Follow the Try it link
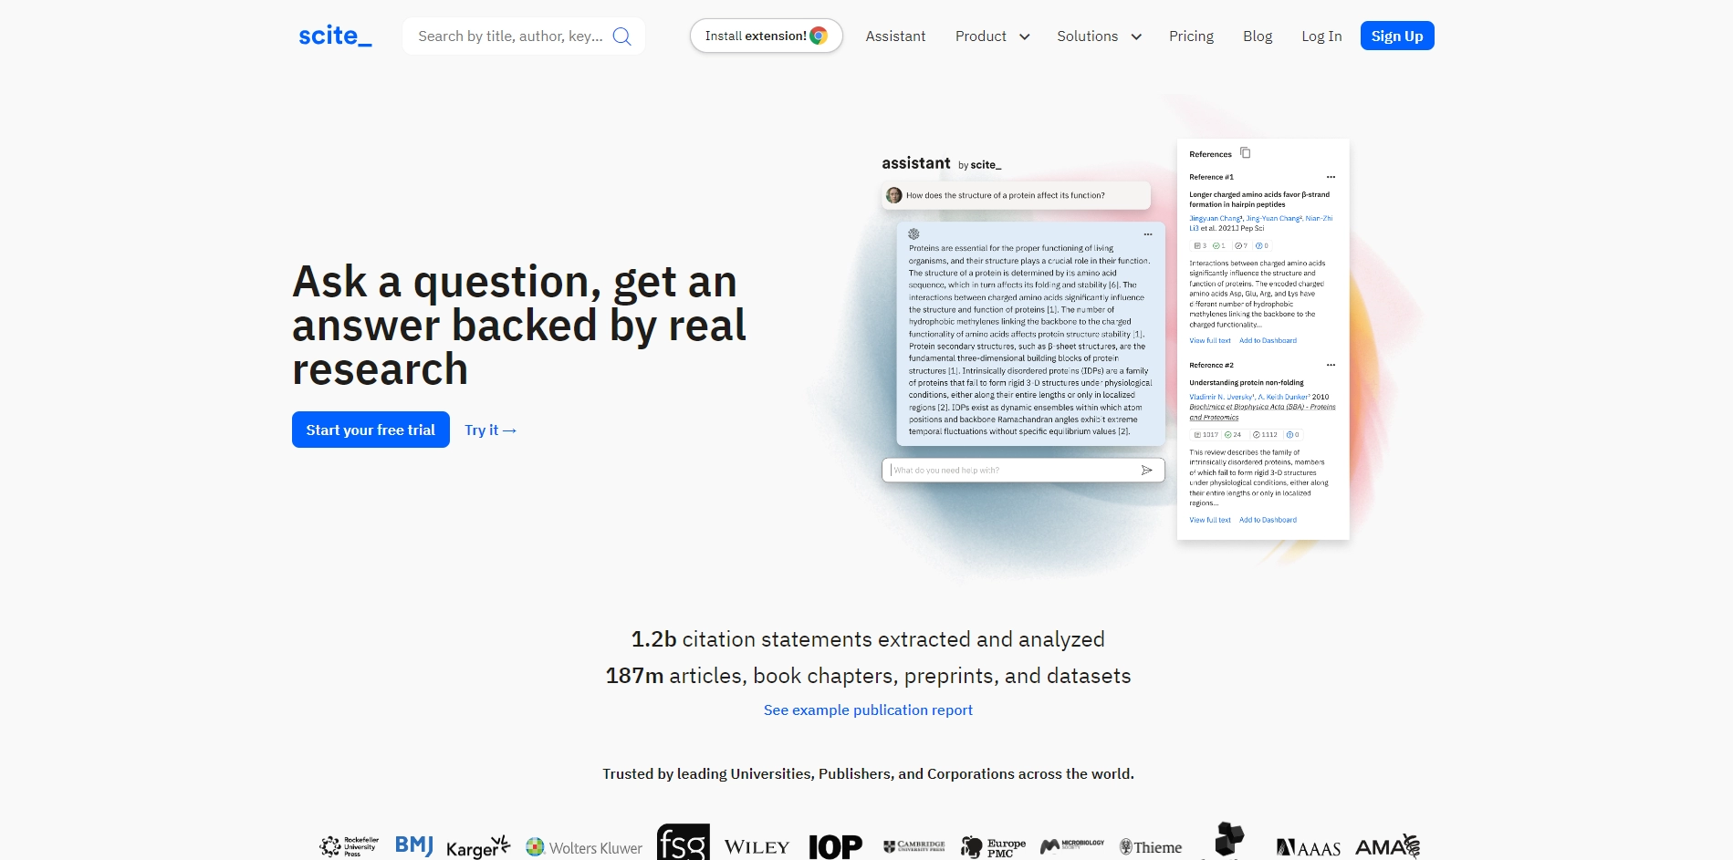 [490, 430]
